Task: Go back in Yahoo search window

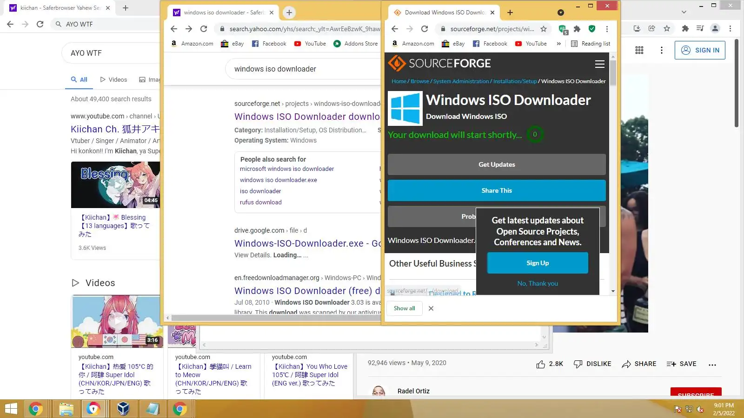Action: pos(174,29)
